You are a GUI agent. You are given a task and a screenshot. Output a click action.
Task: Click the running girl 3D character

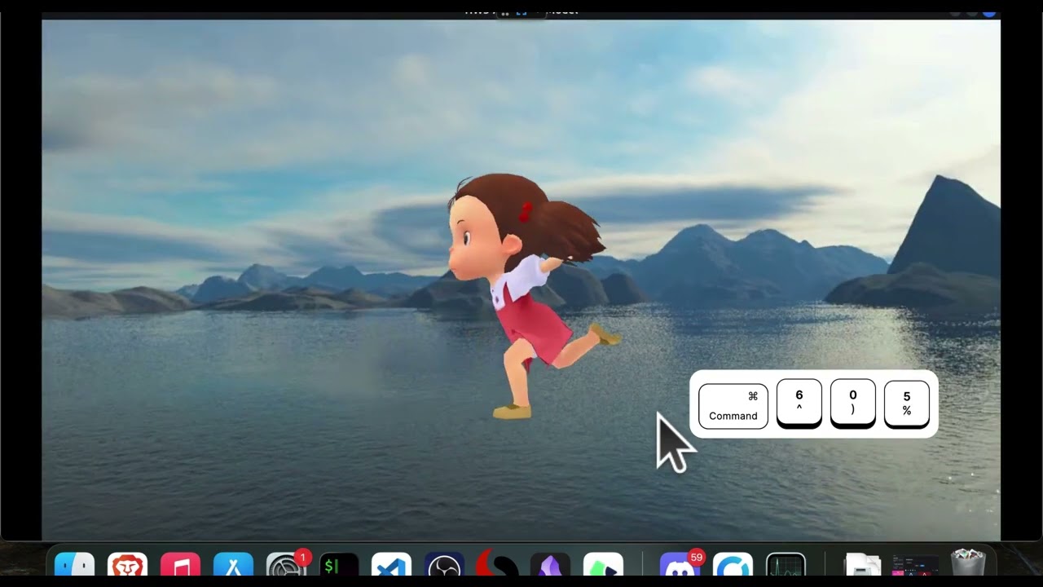[530, 296]
